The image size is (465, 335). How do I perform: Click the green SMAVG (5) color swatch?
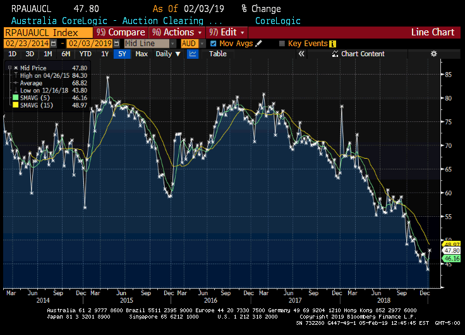[x=15, y=97]
